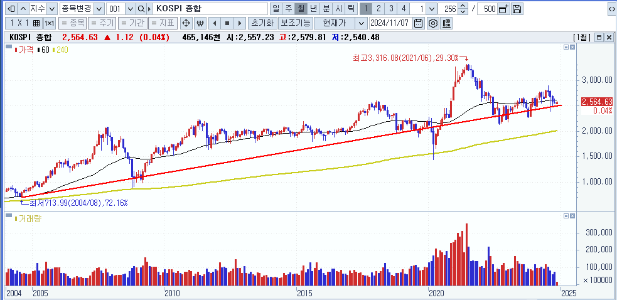Click the 2024/11/07 date field
The image size is (617, 300).
click(x=390, y=23)
